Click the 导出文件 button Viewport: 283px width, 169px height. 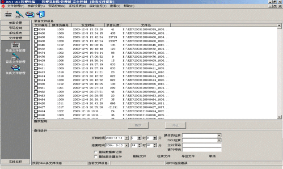[188, 156]
